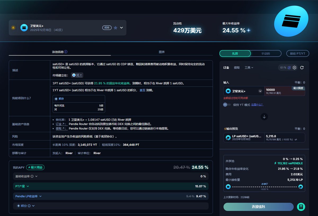Click the 364,448 PT depth value

(x=131, y=145)
